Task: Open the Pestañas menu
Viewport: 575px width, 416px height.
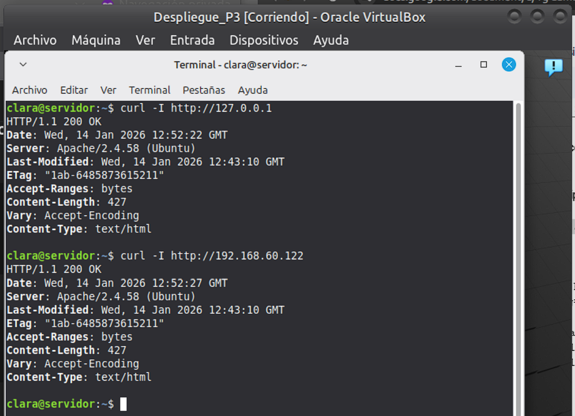Action: pos(203,90)
